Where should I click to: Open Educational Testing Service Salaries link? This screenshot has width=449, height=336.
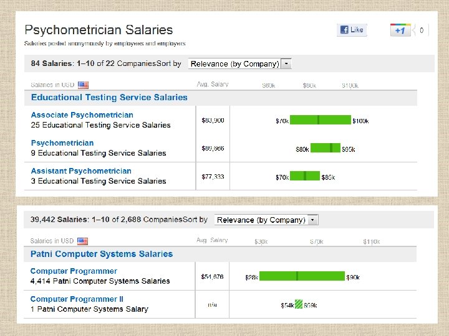tap(109, 97)
